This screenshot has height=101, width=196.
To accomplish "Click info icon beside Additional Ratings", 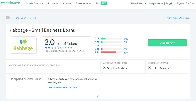I will click(59, 65).
